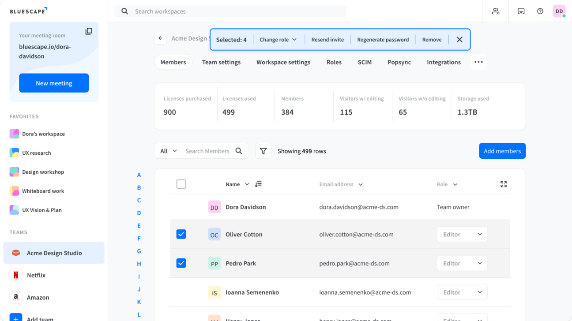This screenshot has width=572, height=321.
Task: Open the Change role dropdown
Action: (278, 39)
